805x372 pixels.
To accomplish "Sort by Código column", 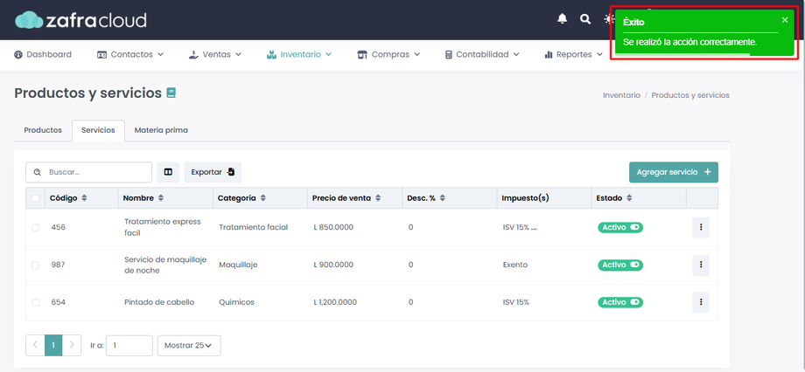I will (x=84, y=197).
